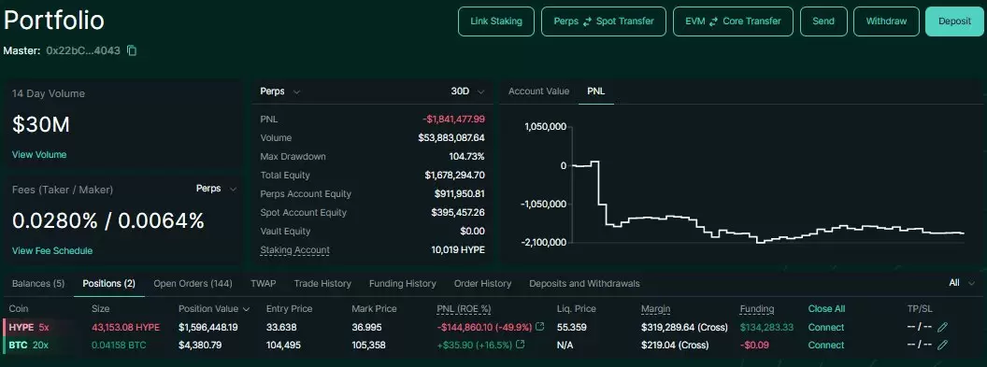This screenshot has width=987, height=367.
Task: Click Close All positions
Action: click(826, 308)
